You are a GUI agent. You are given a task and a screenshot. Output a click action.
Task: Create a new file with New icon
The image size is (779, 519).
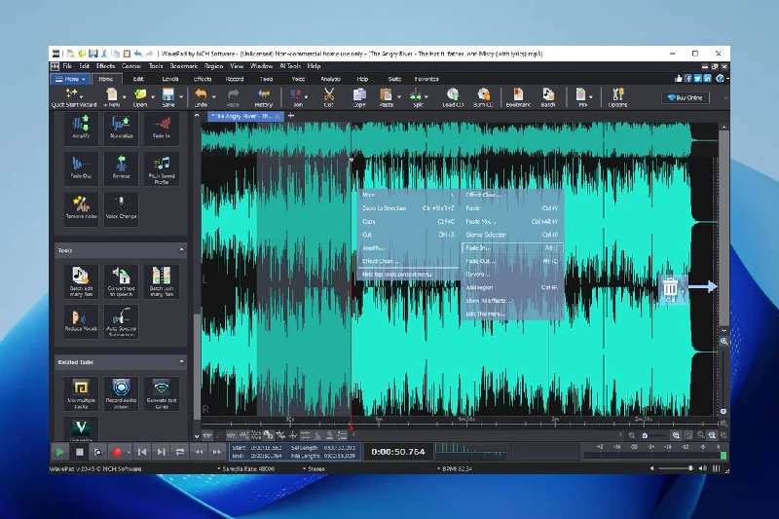pos(111,97)
